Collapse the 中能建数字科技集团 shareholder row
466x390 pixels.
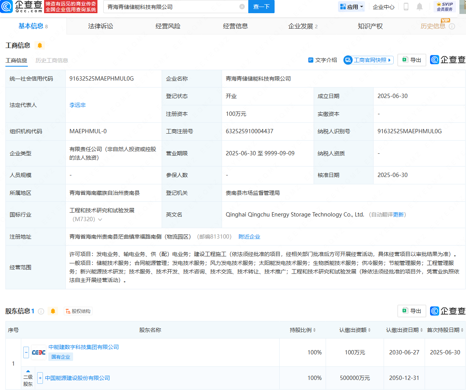coord(26,352)
